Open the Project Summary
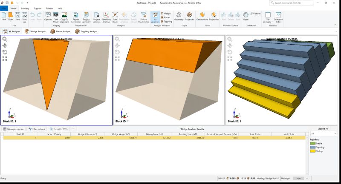Viewport: 341px width, 184px height. (x=86, y=17)
